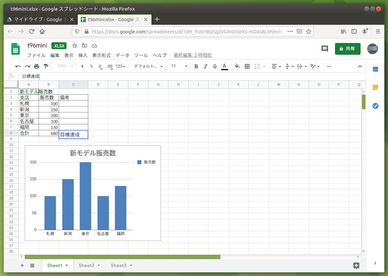Open the Firefox hamburger menu
388x276 pixels.
(x=378, y=32)
